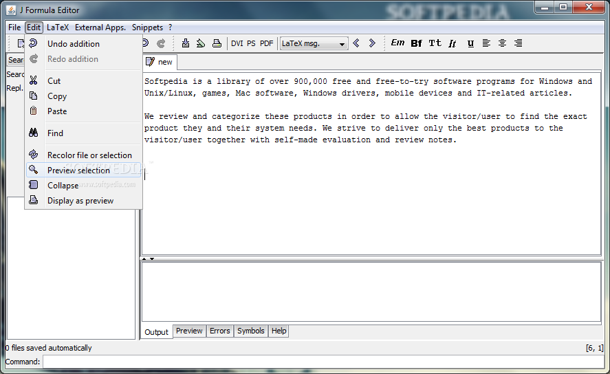Apply emphasis (Em) formatting
This screenshot has height=374, width=610.
397,43
